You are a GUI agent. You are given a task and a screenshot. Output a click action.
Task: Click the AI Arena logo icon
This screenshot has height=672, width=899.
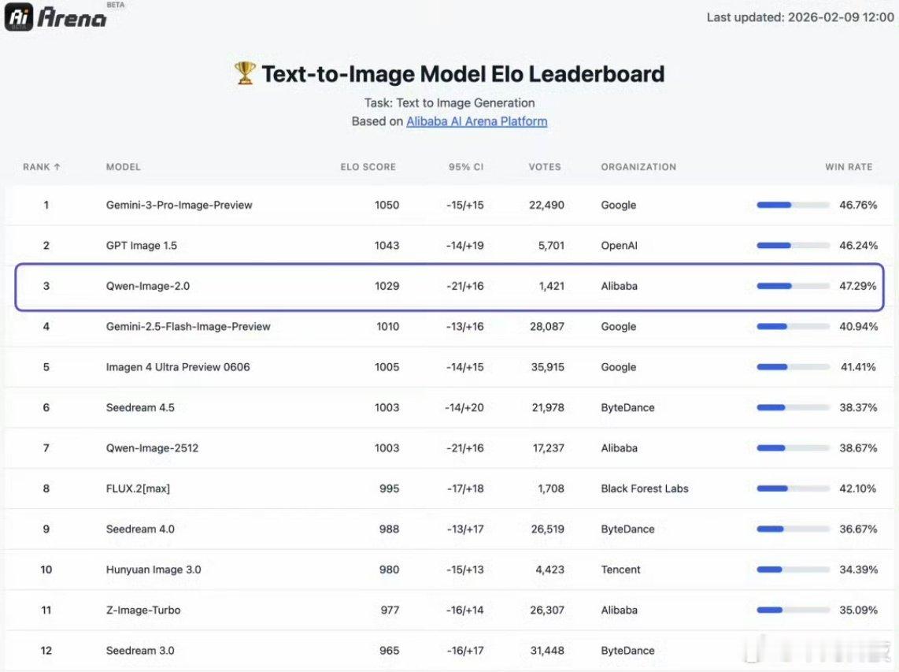pos(19,17)
